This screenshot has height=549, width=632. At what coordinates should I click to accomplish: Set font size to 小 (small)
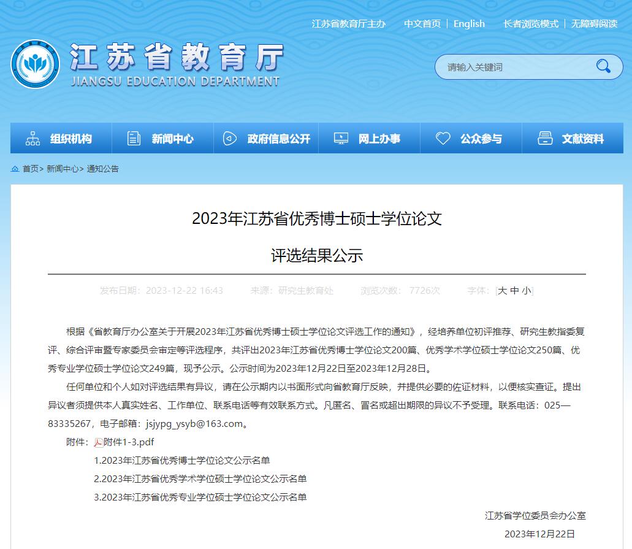[x=527, y=291]
